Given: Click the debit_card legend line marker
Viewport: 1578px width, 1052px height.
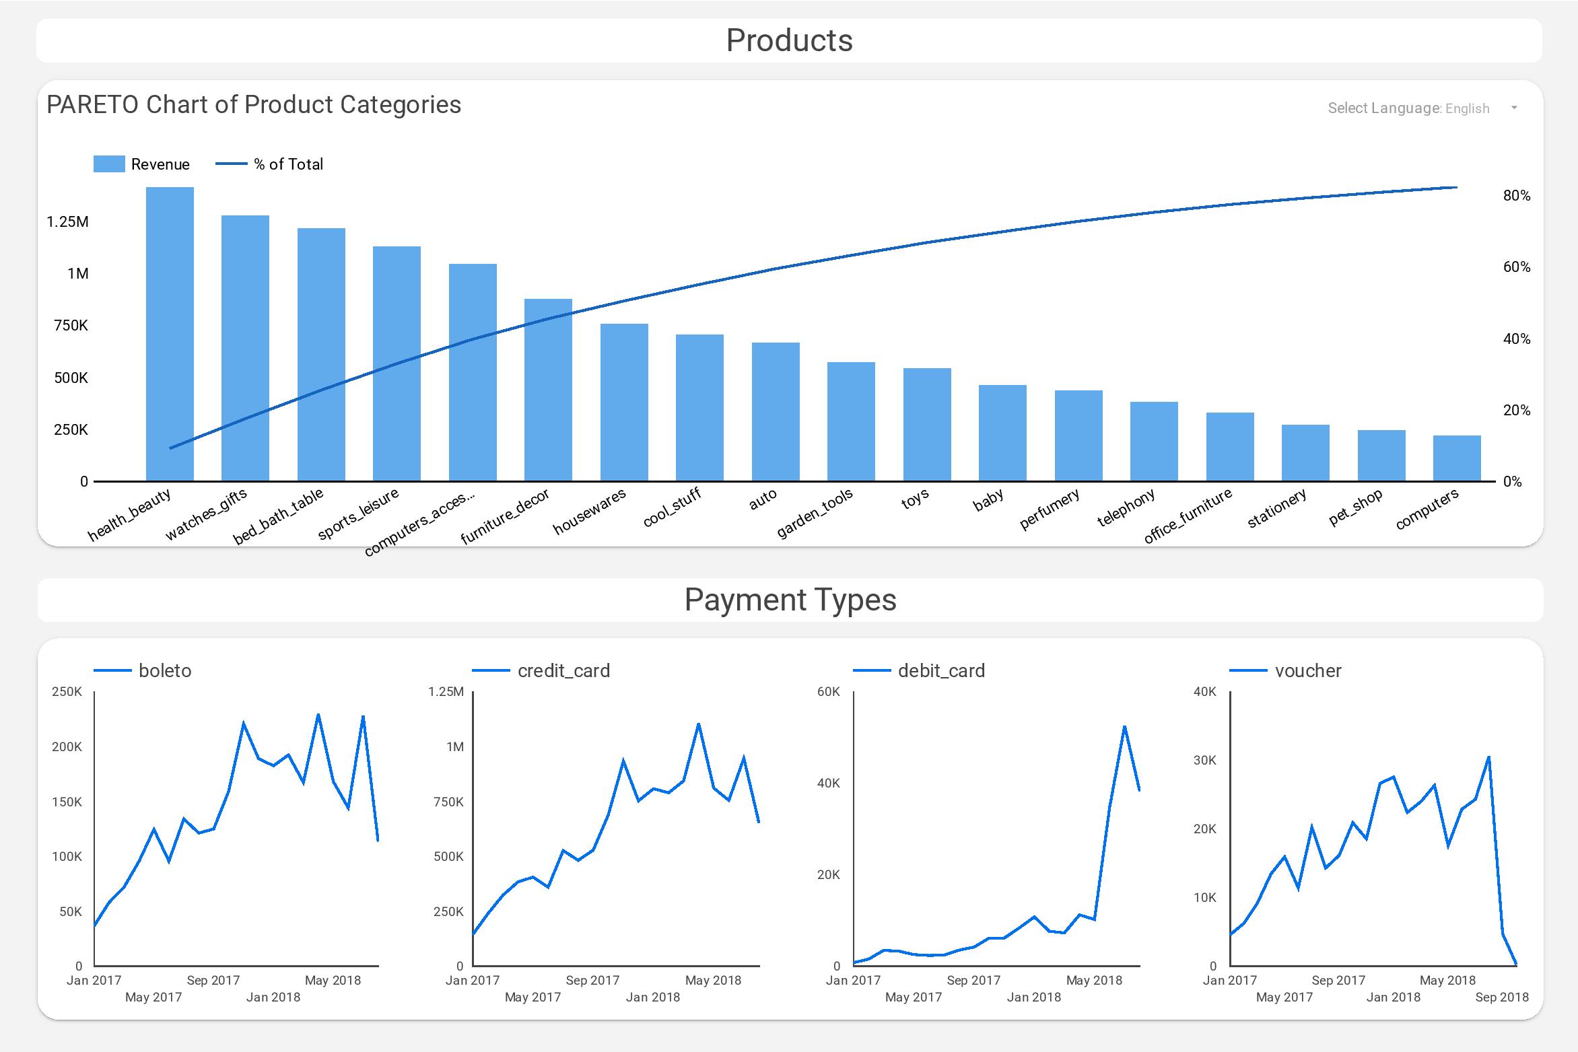Looking at the screenshot, I should click(872, 670).
